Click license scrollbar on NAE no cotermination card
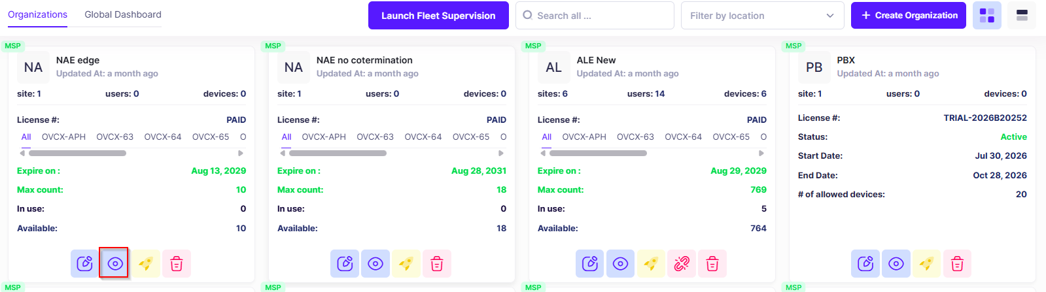The image size is (1046, 292). coord(338,154)
